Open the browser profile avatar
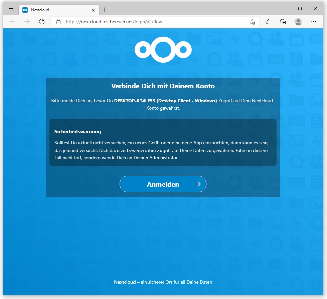This screenshot has width=327, height=299. pyautogui.click(x=298, y=22)
